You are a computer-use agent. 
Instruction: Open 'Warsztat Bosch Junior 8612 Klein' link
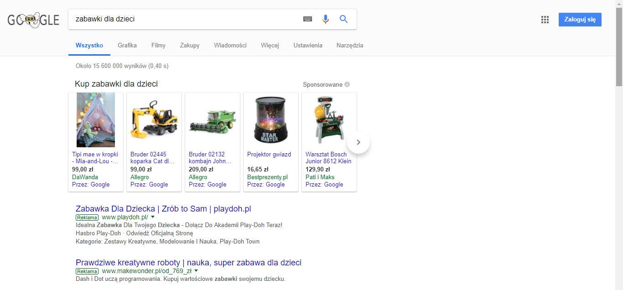point(328,158)
